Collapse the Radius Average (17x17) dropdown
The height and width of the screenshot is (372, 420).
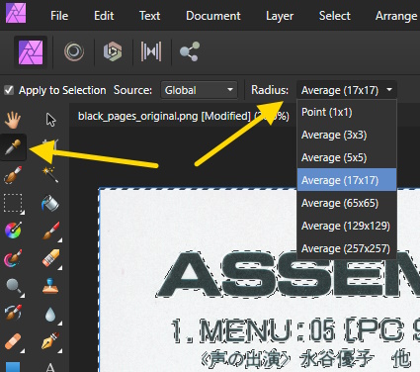click(x=346, y=90)
